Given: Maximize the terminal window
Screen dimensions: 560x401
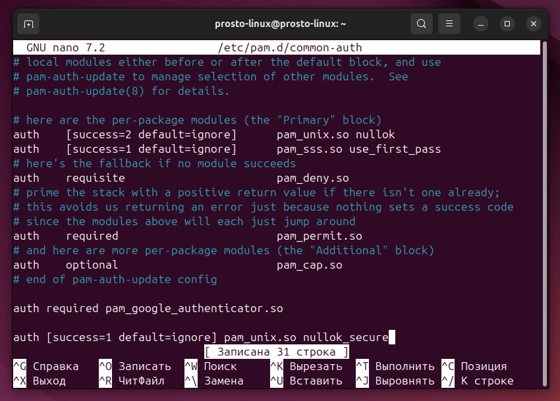Looking at the screenshot, I should click(507, 24).
